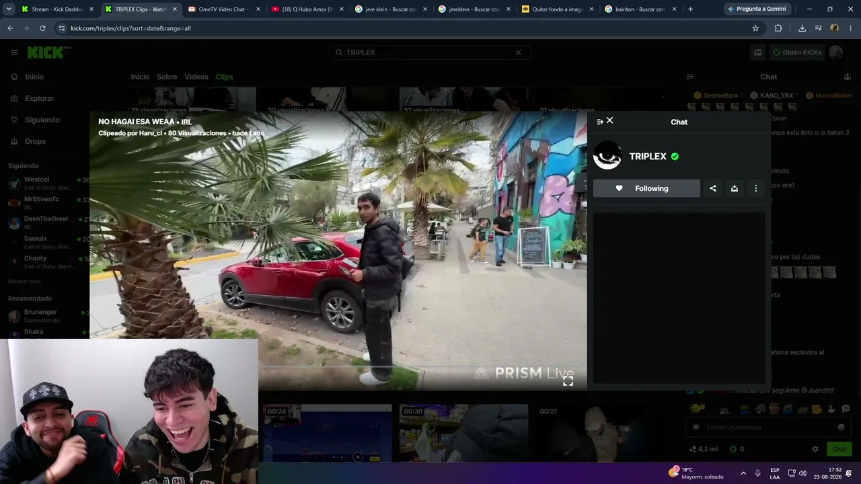Screen dimensions: 861x484
Task: Switch to the channel Sobre tab
Action: (x=167, y=77)
